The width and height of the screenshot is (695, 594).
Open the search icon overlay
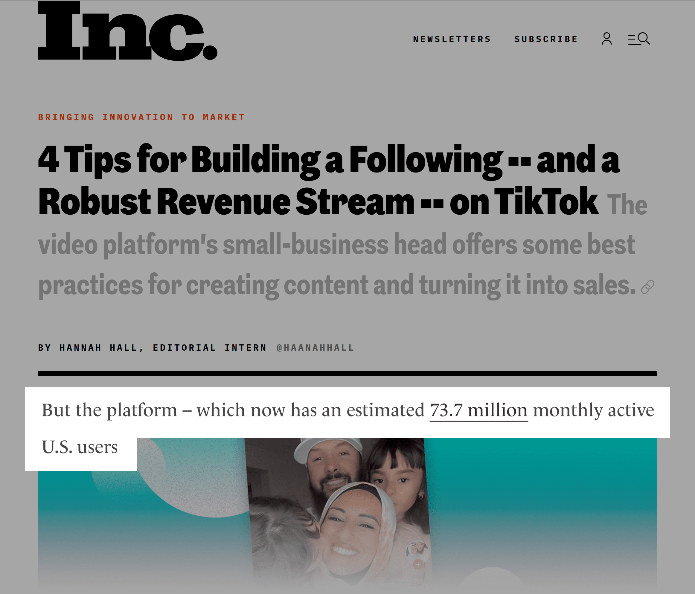tap(640, 38)
